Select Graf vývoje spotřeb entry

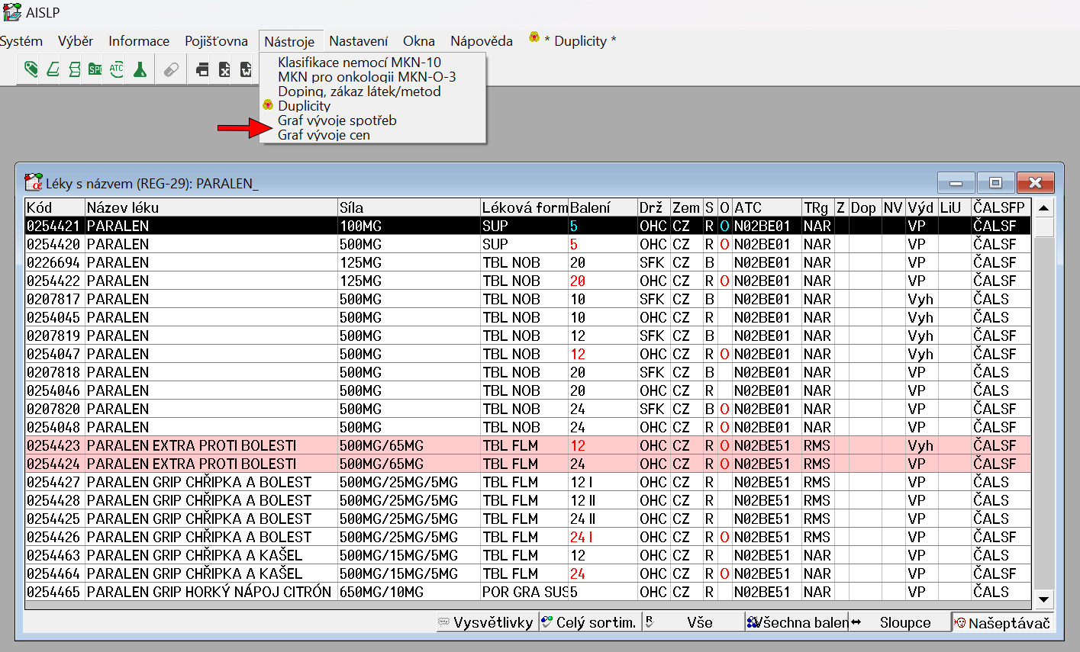tap(337, 120)
